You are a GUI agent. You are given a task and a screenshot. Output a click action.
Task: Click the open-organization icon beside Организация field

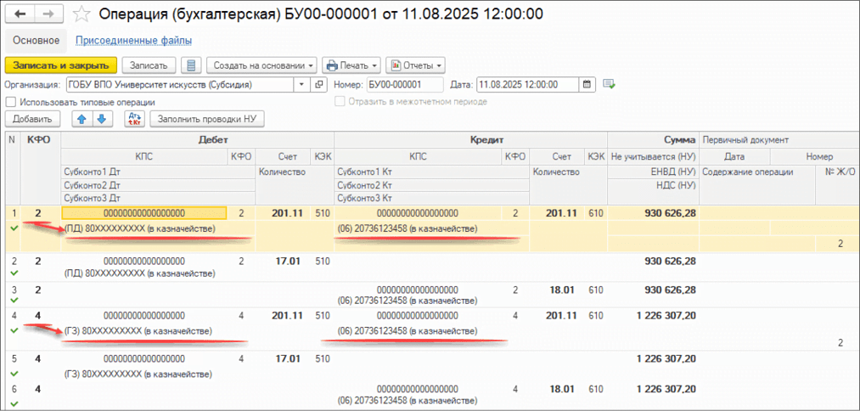(x=319, y=84)
